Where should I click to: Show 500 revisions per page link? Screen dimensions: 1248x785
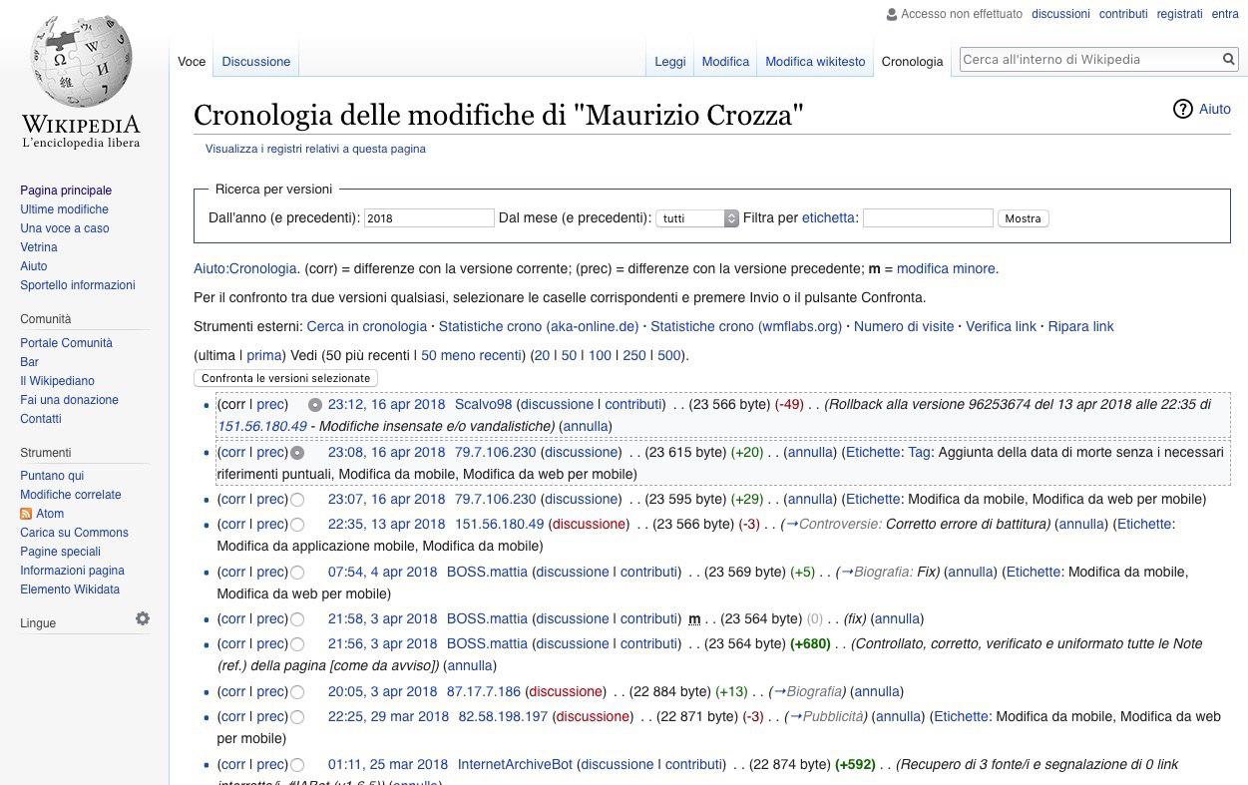[x=668, y=355]
